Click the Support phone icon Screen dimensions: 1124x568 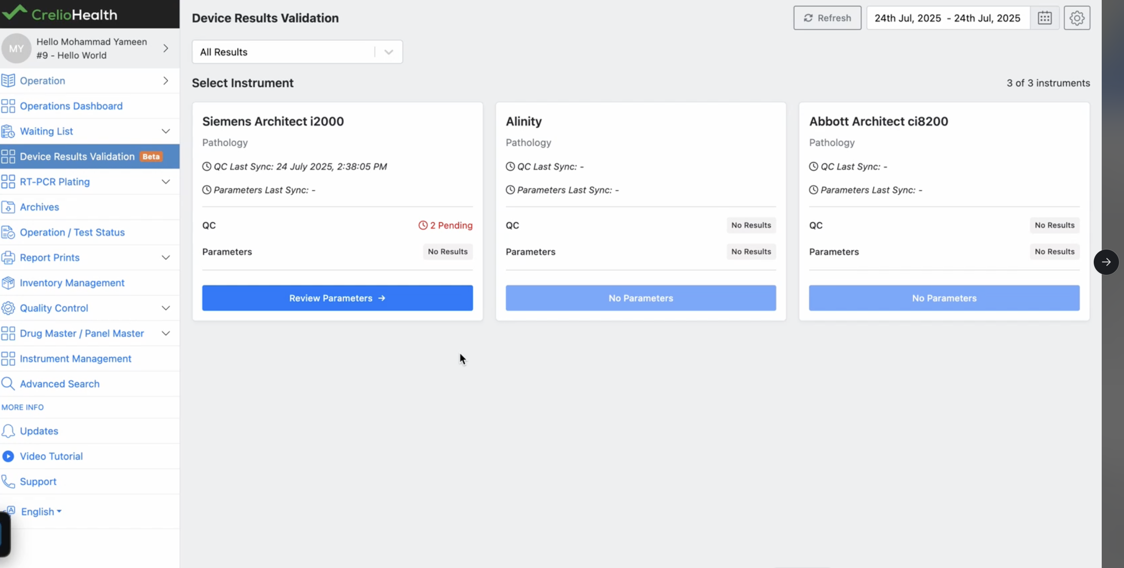click(8, 481)
